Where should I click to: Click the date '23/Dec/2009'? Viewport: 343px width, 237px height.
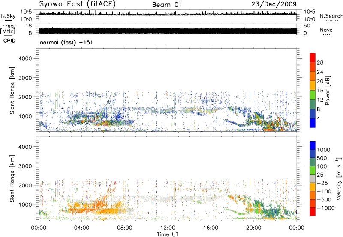click(274, 4)
